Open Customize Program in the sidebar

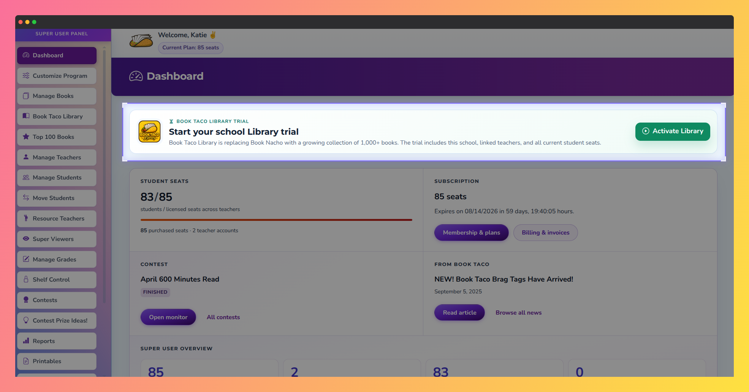pos(57,76)
